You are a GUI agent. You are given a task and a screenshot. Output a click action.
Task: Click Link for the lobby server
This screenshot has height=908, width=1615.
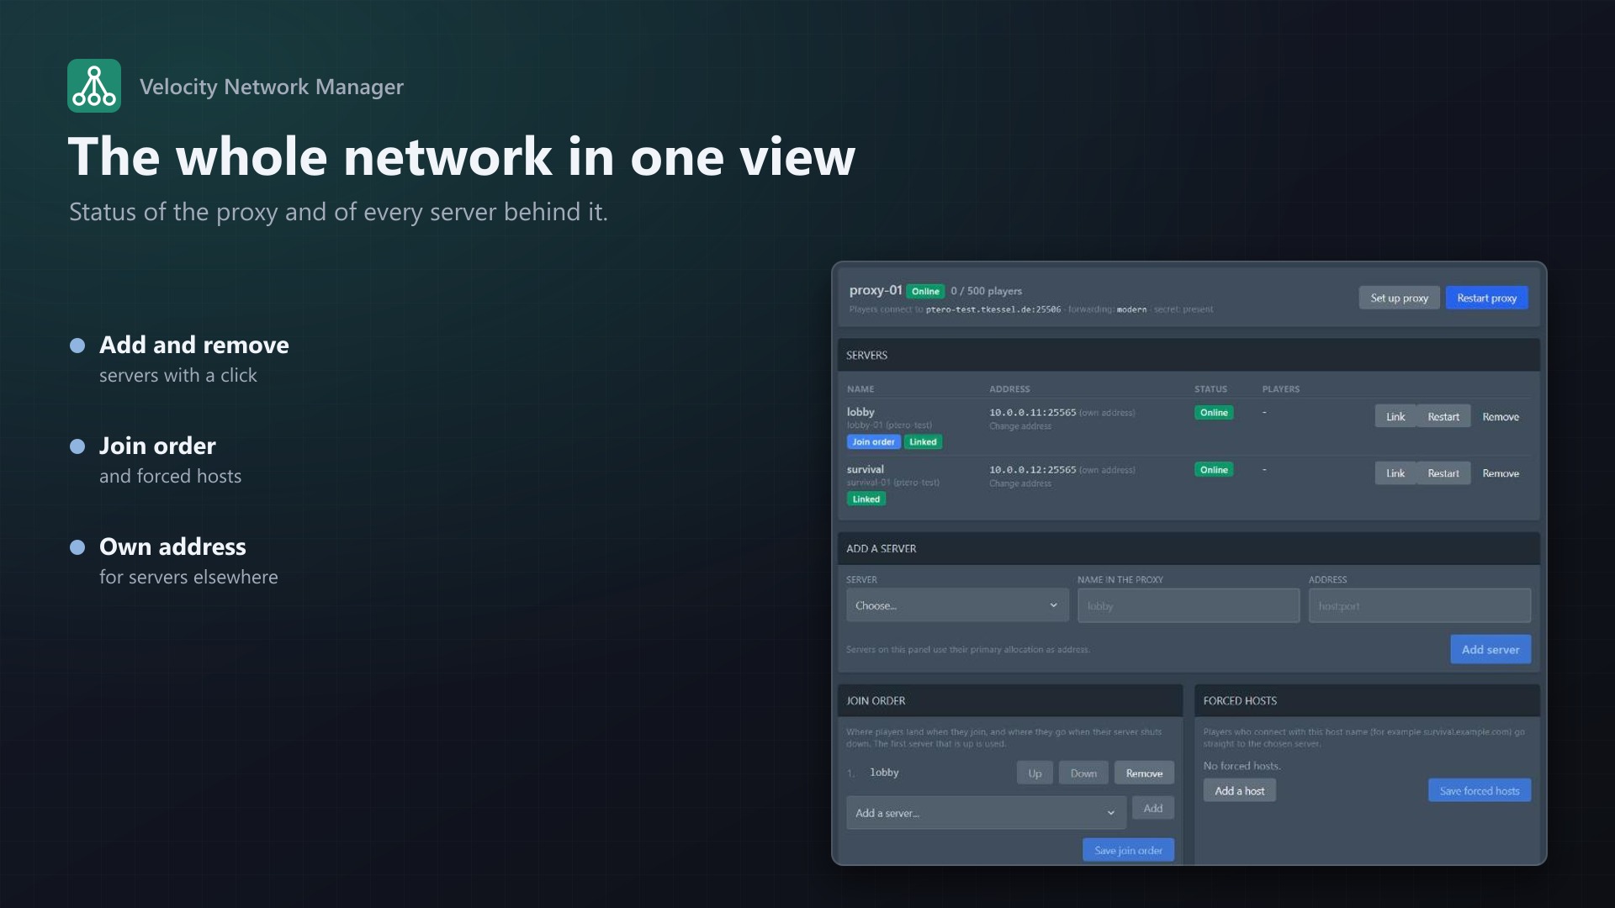[x=1395, y=416]
